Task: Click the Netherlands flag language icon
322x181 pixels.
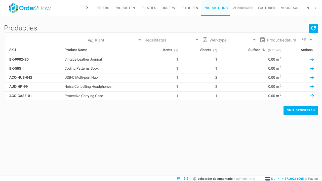Action: point(268,179)
